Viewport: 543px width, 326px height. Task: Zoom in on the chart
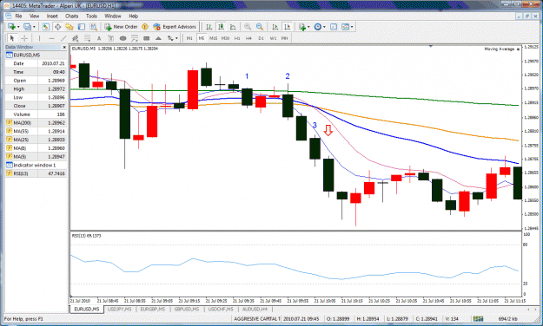248,27
